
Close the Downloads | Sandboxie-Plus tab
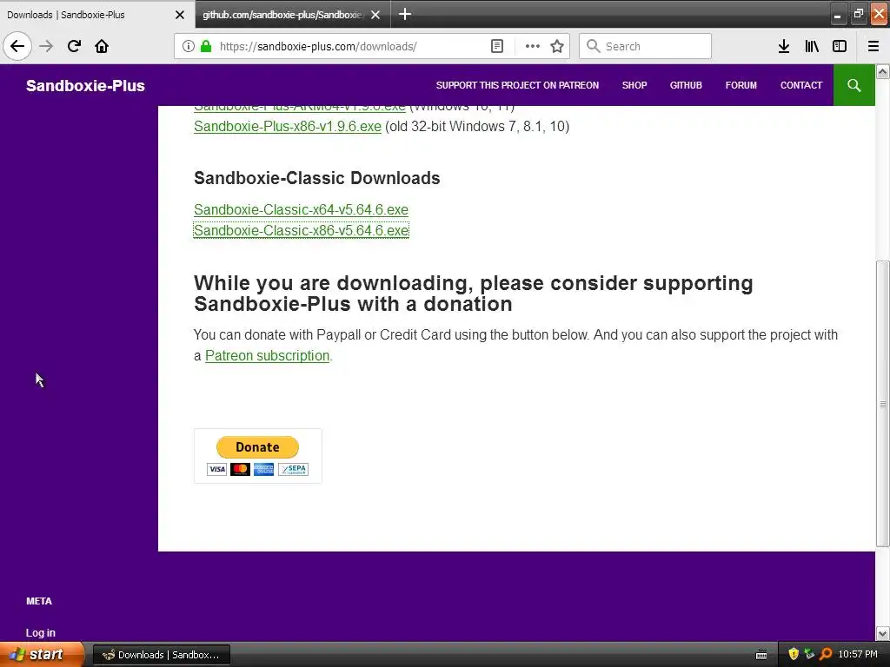tap(180, 15)
